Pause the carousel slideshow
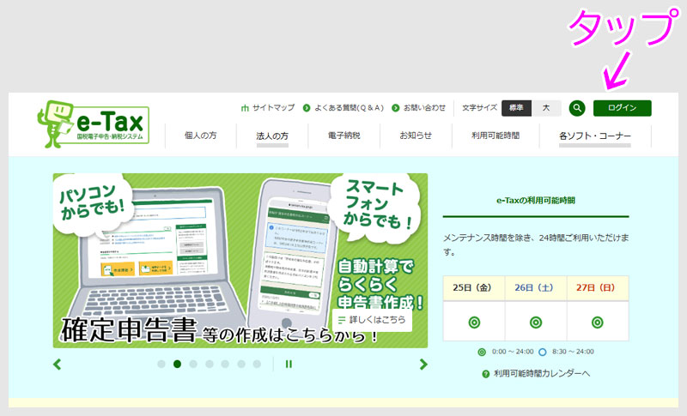This screenshot has width=687, height=416. click(x=289, y=364)
